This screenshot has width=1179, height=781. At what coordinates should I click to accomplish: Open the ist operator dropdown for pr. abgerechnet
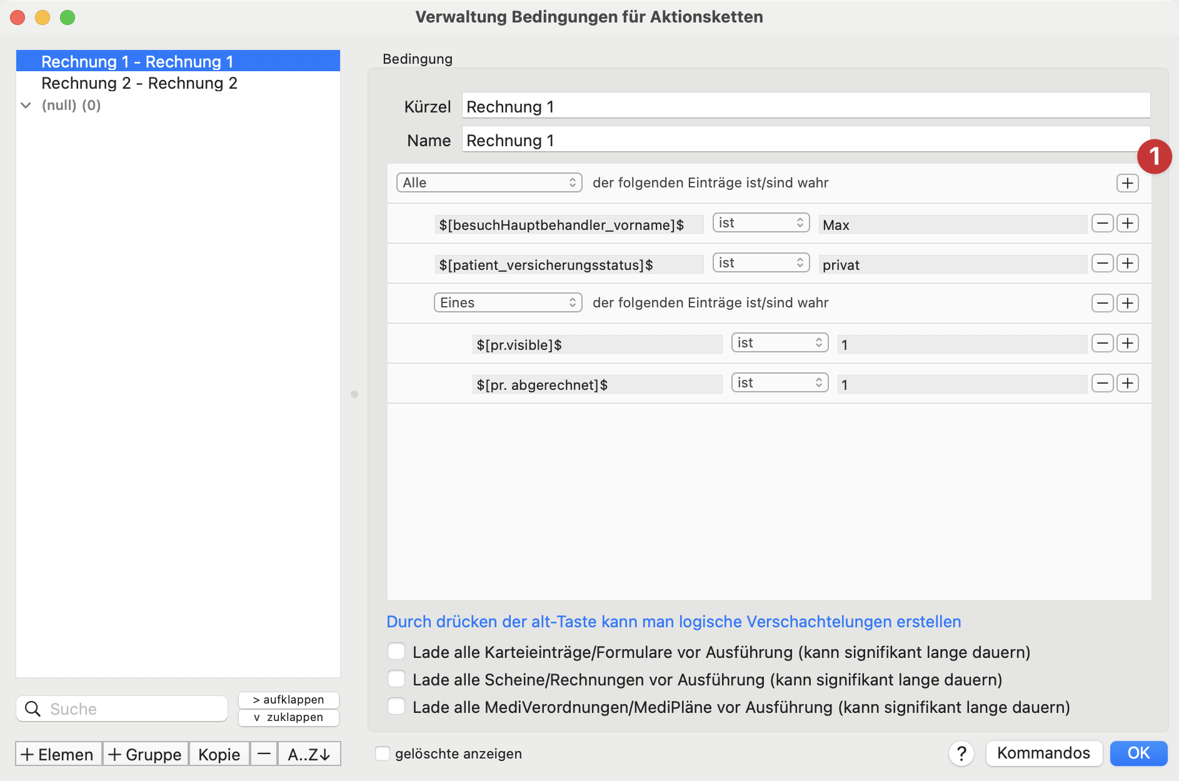(780, 383)
